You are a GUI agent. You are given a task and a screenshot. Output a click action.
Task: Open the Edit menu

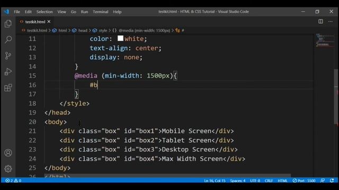[x=28, y=12]
